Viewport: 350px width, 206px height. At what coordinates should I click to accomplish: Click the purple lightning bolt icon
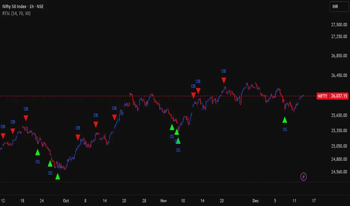point(303,177)
